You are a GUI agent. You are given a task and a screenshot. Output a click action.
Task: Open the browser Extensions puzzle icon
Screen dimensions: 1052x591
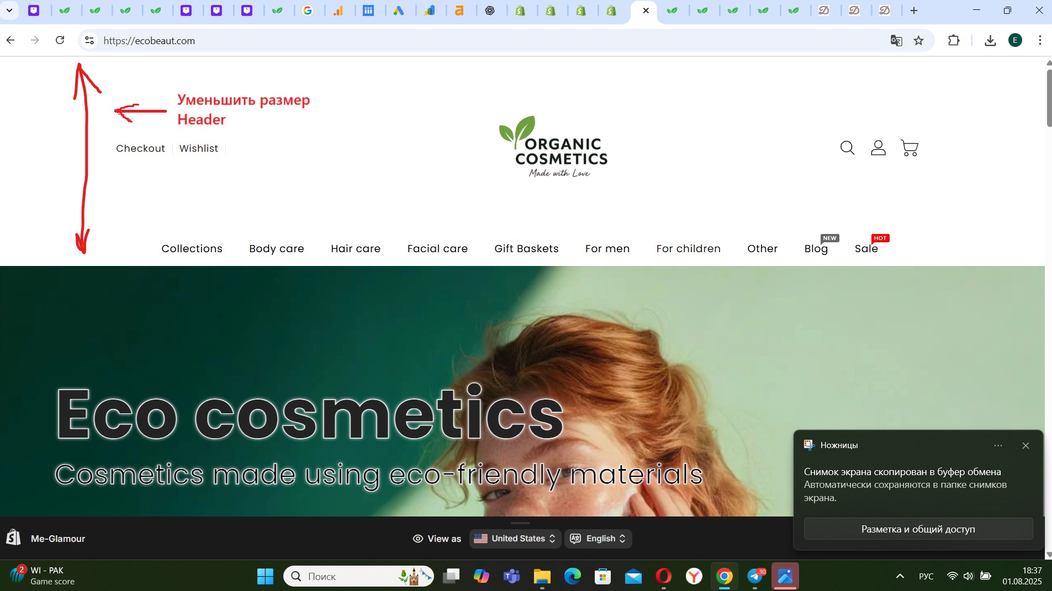click(x=954, y=40)
